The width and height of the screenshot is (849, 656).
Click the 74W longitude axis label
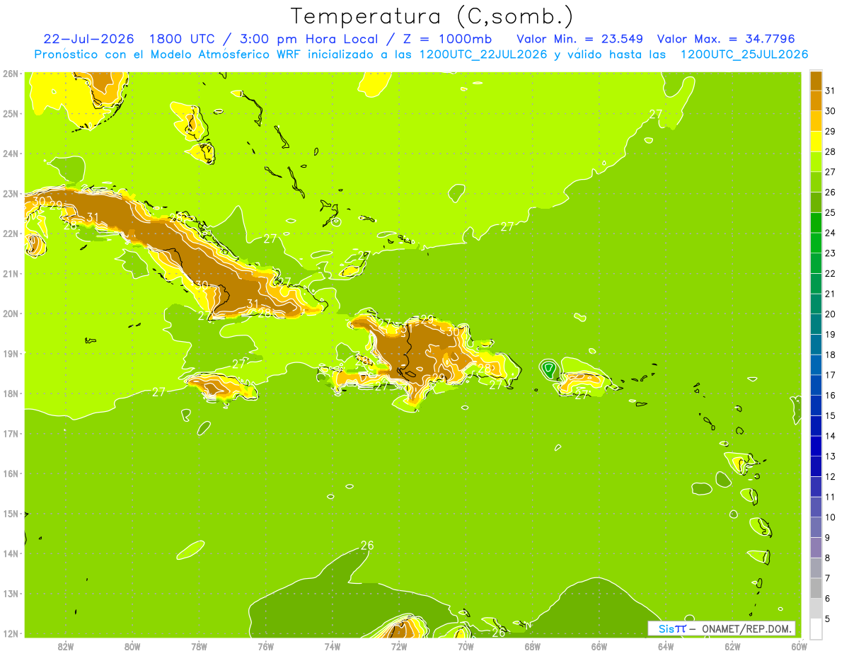tap(333, 646)
